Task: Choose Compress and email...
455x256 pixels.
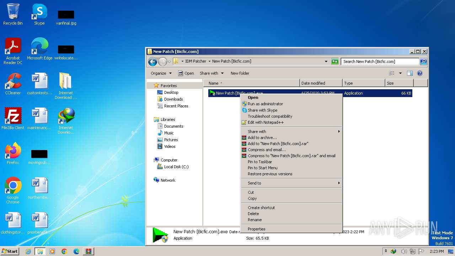Action: pyautogui.click(x=291, y=150)
